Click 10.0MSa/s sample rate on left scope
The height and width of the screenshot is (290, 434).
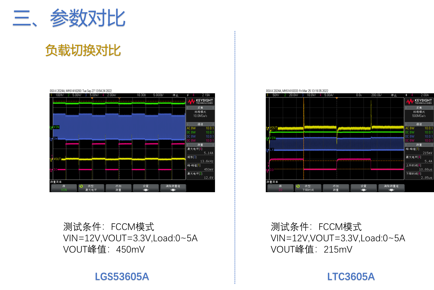(200, 116)
